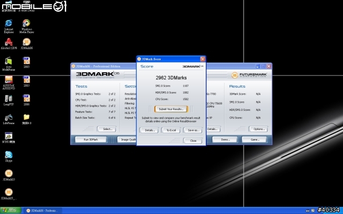Click the HDR/SM3.0 Graphics Tests row

click(95, 106)
